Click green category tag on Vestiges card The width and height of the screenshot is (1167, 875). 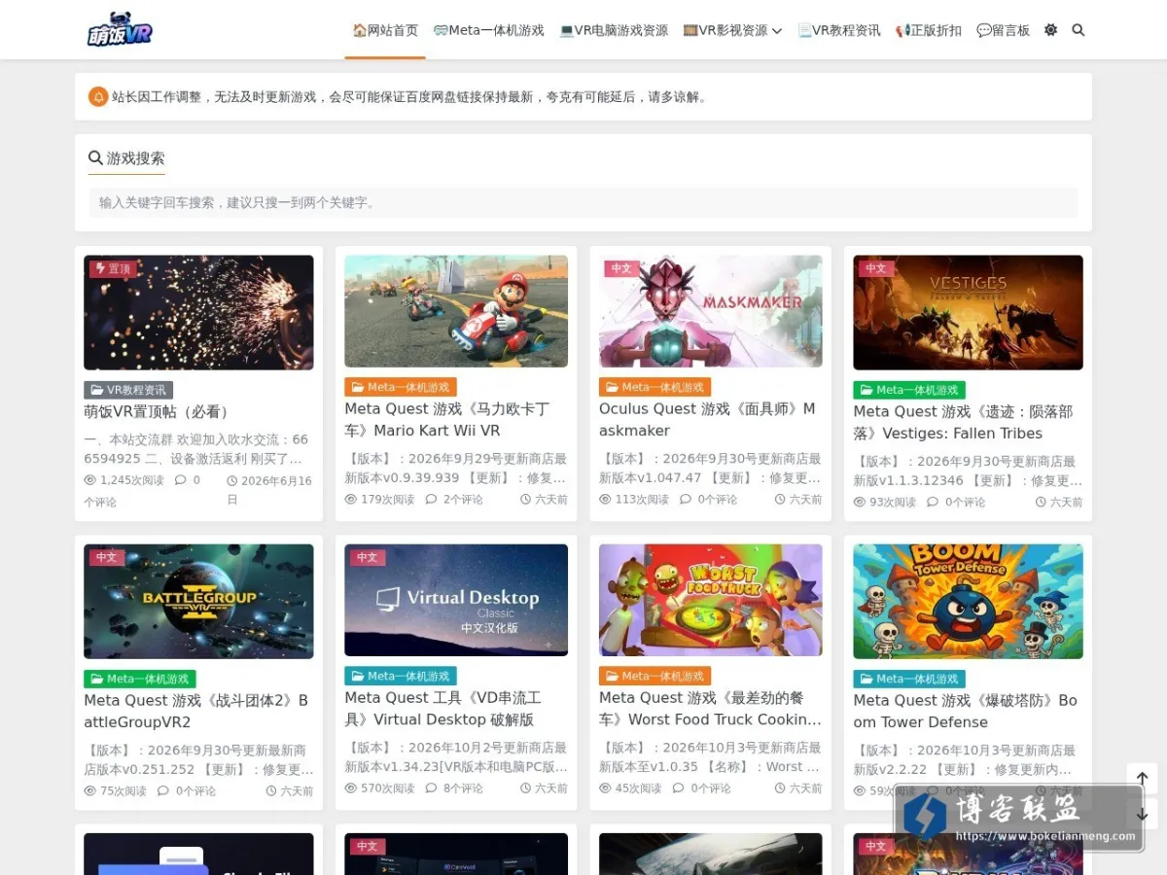[x=909, y=390]
